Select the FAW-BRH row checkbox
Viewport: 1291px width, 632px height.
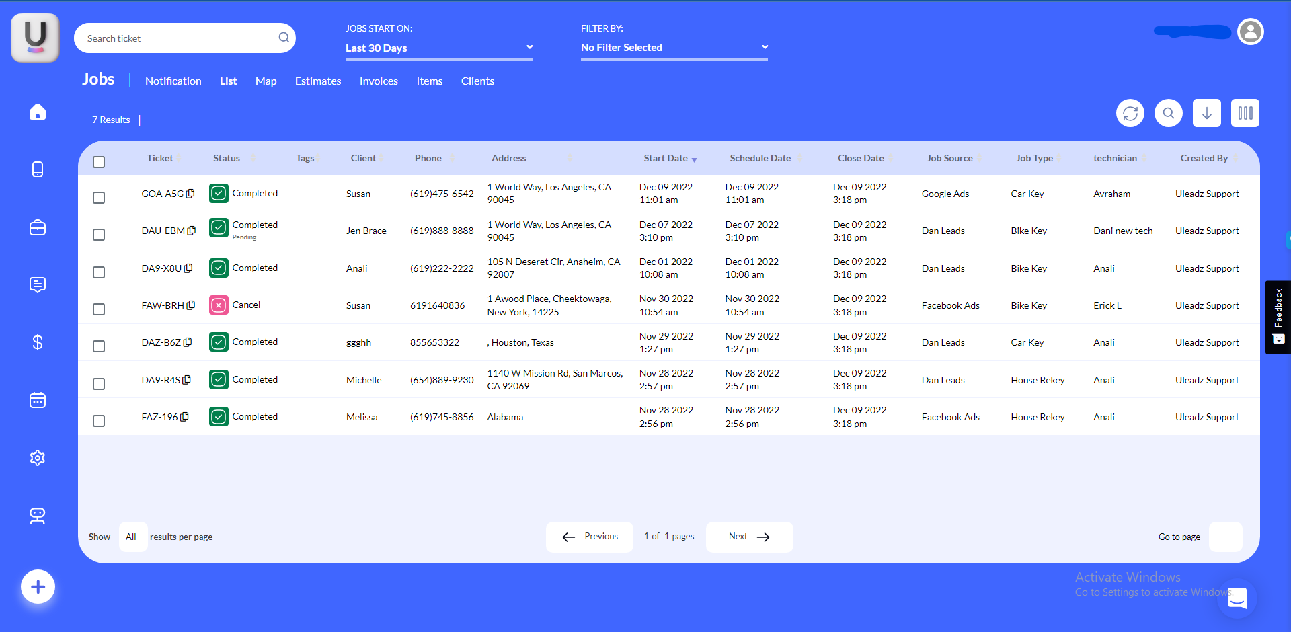coord(99,309)
